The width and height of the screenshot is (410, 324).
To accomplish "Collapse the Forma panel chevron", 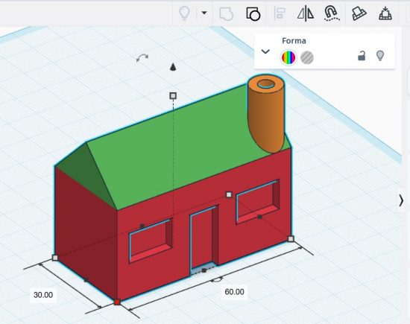I will 265,51.
